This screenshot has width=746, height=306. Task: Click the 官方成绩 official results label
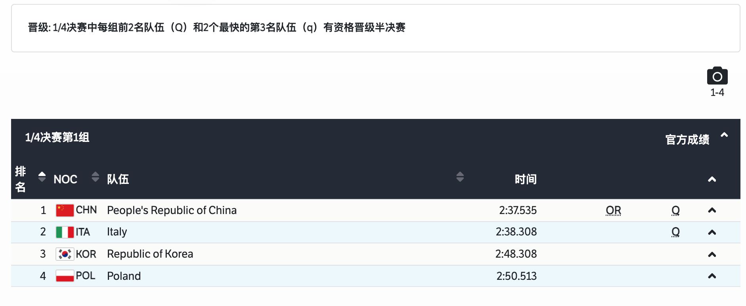coord(687,140)
